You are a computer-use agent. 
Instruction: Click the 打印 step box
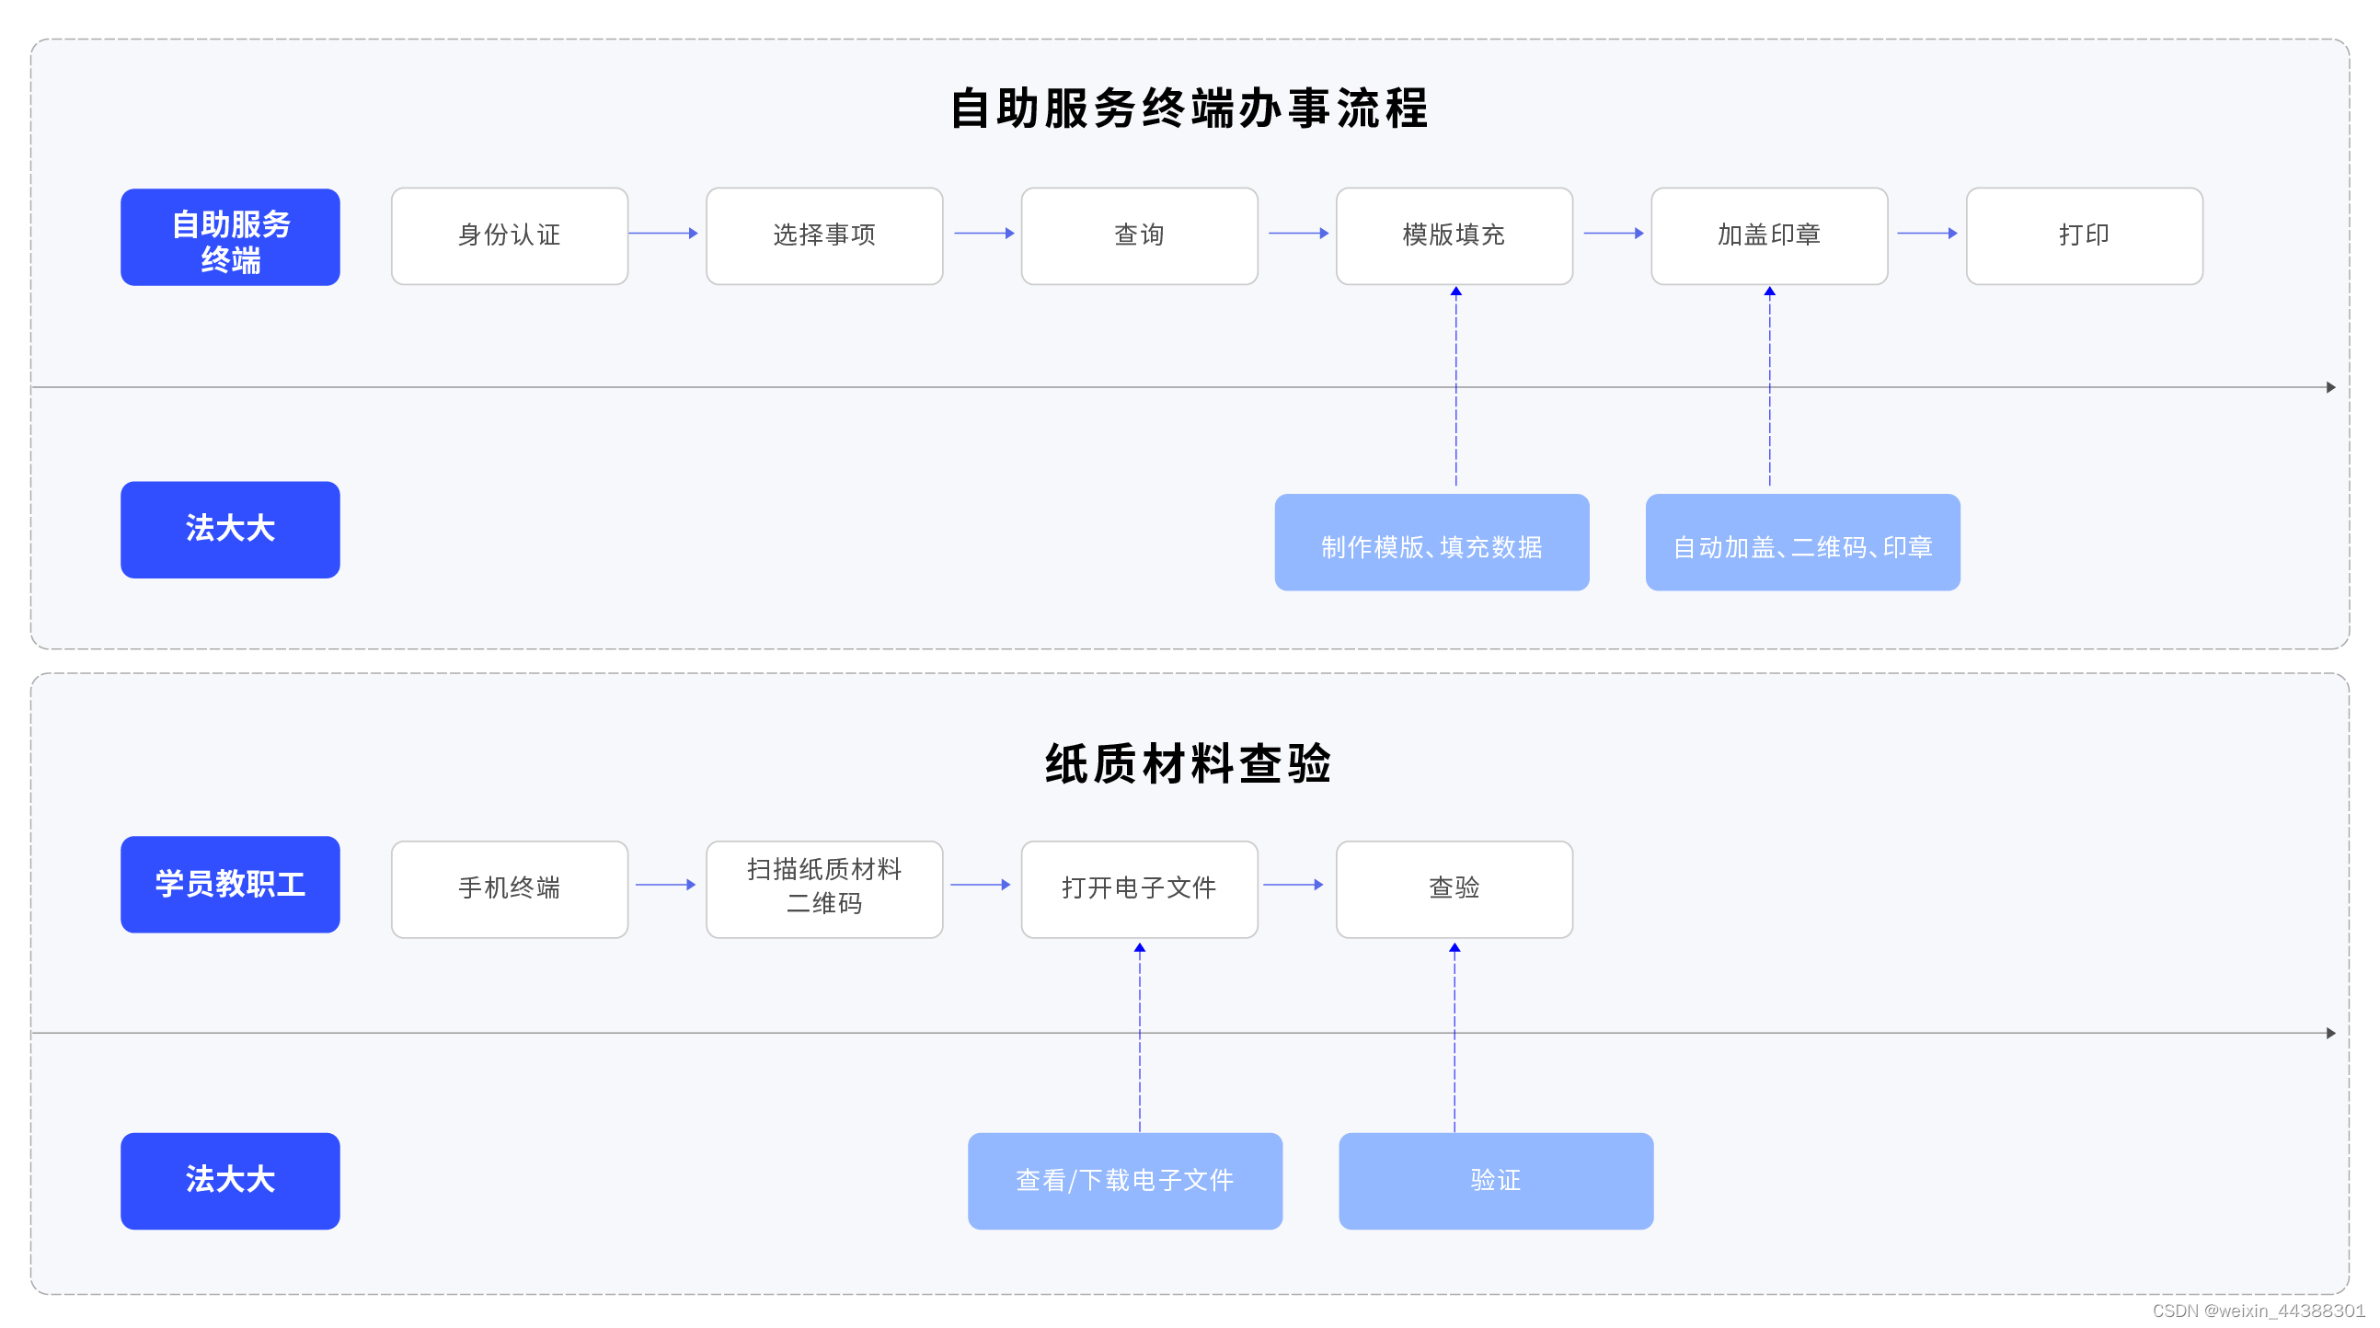point(2085,236)
